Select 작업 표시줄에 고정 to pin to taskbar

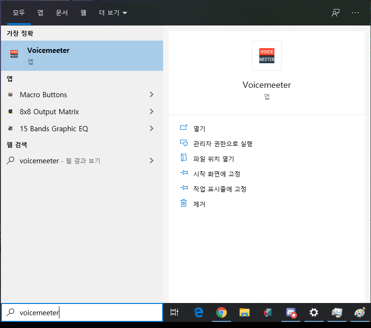pyautogui.click(x=220, y=189)
